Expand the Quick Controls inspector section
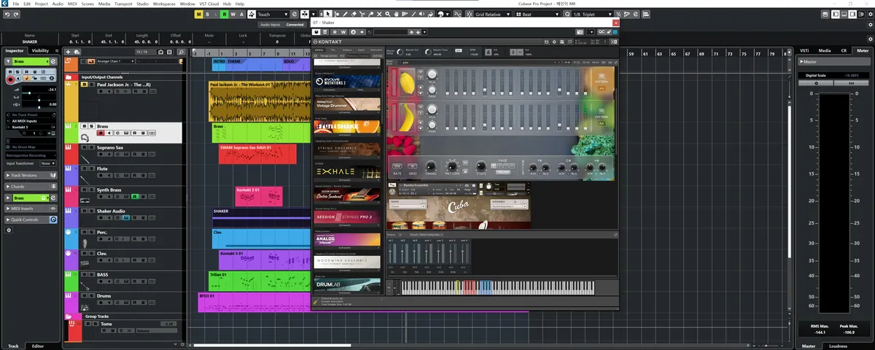 [31, 219]
